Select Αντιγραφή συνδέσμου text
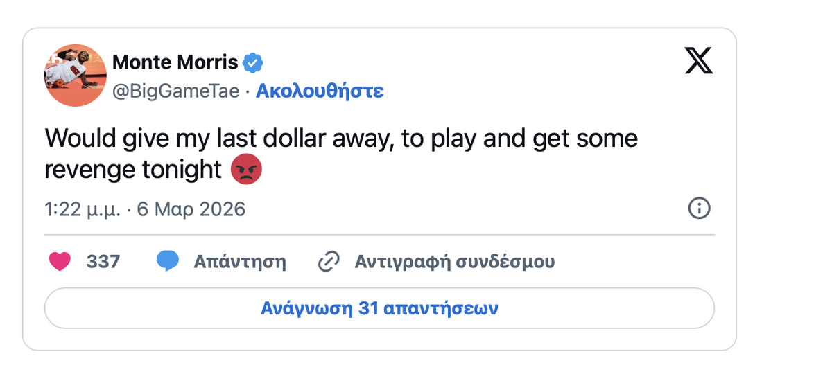832x390 pixels. [454, 262]
